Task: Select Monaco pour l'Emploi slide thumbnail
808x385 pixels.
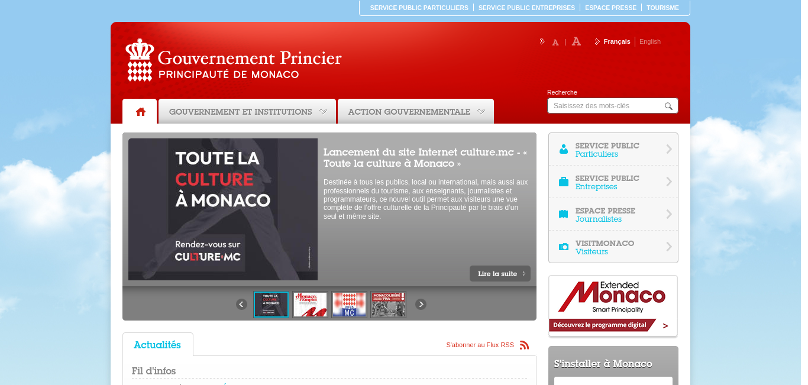Action: (310, 305)
